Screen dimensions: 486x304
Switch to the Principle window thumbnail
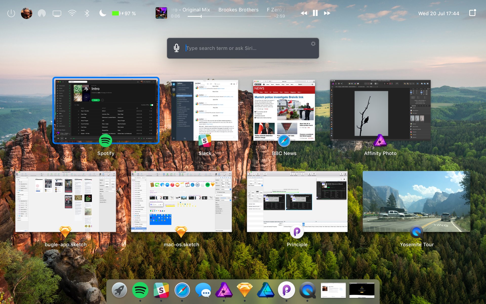[297, 201]
